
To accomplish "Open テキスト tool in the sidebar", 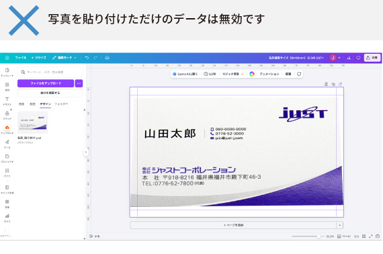I will coord(7,101).
